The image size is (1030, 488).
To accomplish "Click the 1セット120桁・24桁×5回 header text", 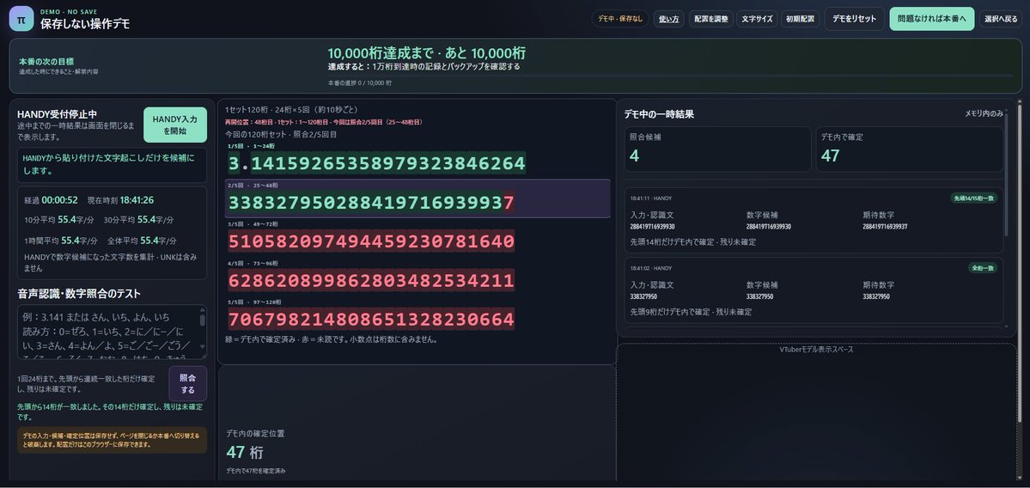I will click(291, 110).
